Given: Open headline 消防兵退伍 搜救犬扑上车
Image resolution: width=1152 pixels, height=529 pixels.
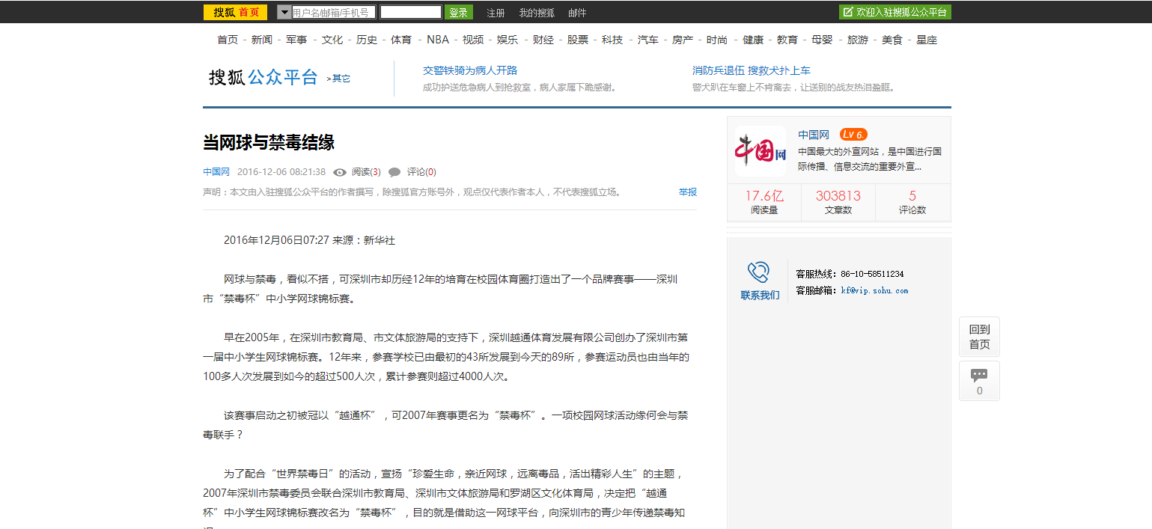Looking at the screenshot, I should (x=752, y=70).
